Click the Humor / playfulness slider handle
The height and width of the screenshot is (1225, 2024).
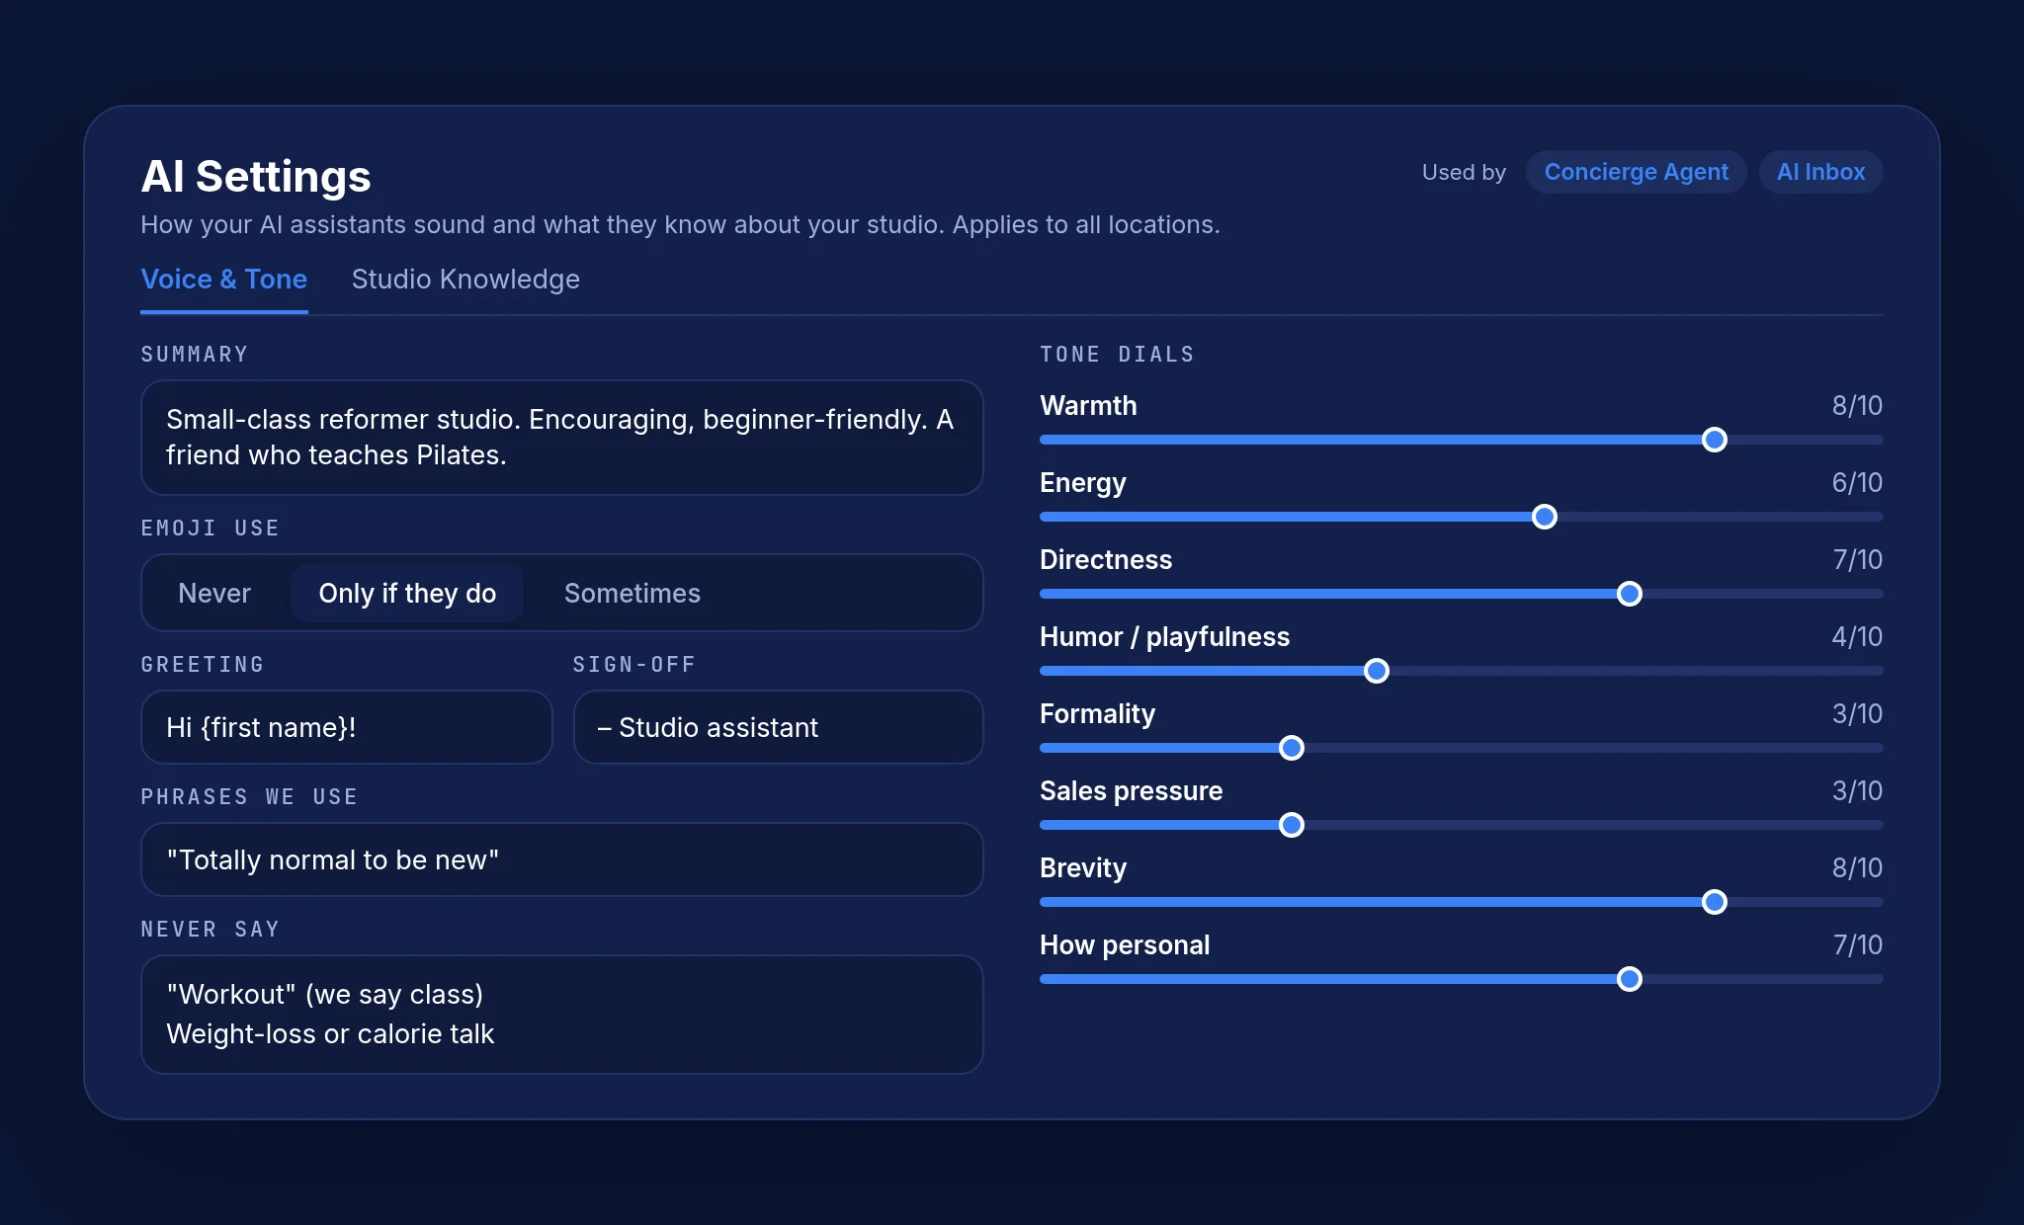point(1377,671)
